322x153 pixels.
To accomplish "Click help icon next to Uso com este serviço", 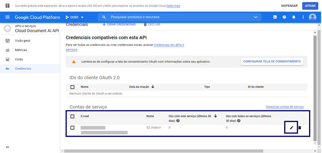I will pyautogui.click(x=178, y=121).
